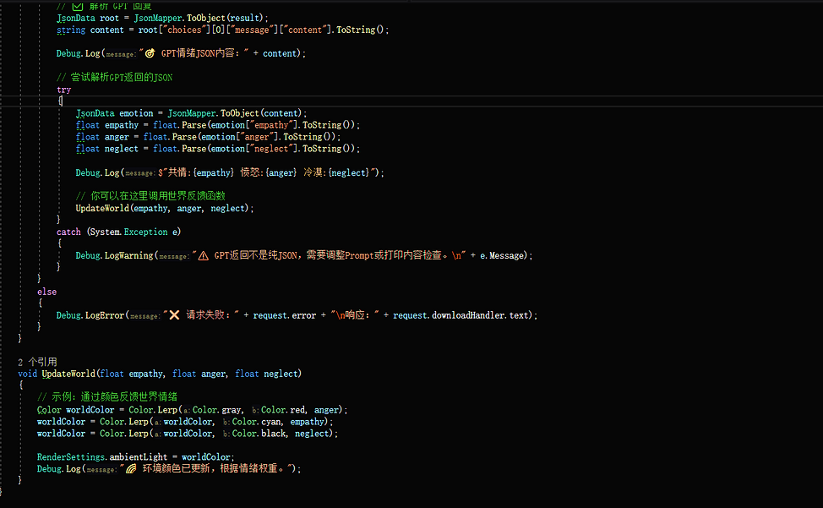Click the "b:" inlay hint before Color.red
823x508 pixels.
pyautogui.click(x=255, y=411)
